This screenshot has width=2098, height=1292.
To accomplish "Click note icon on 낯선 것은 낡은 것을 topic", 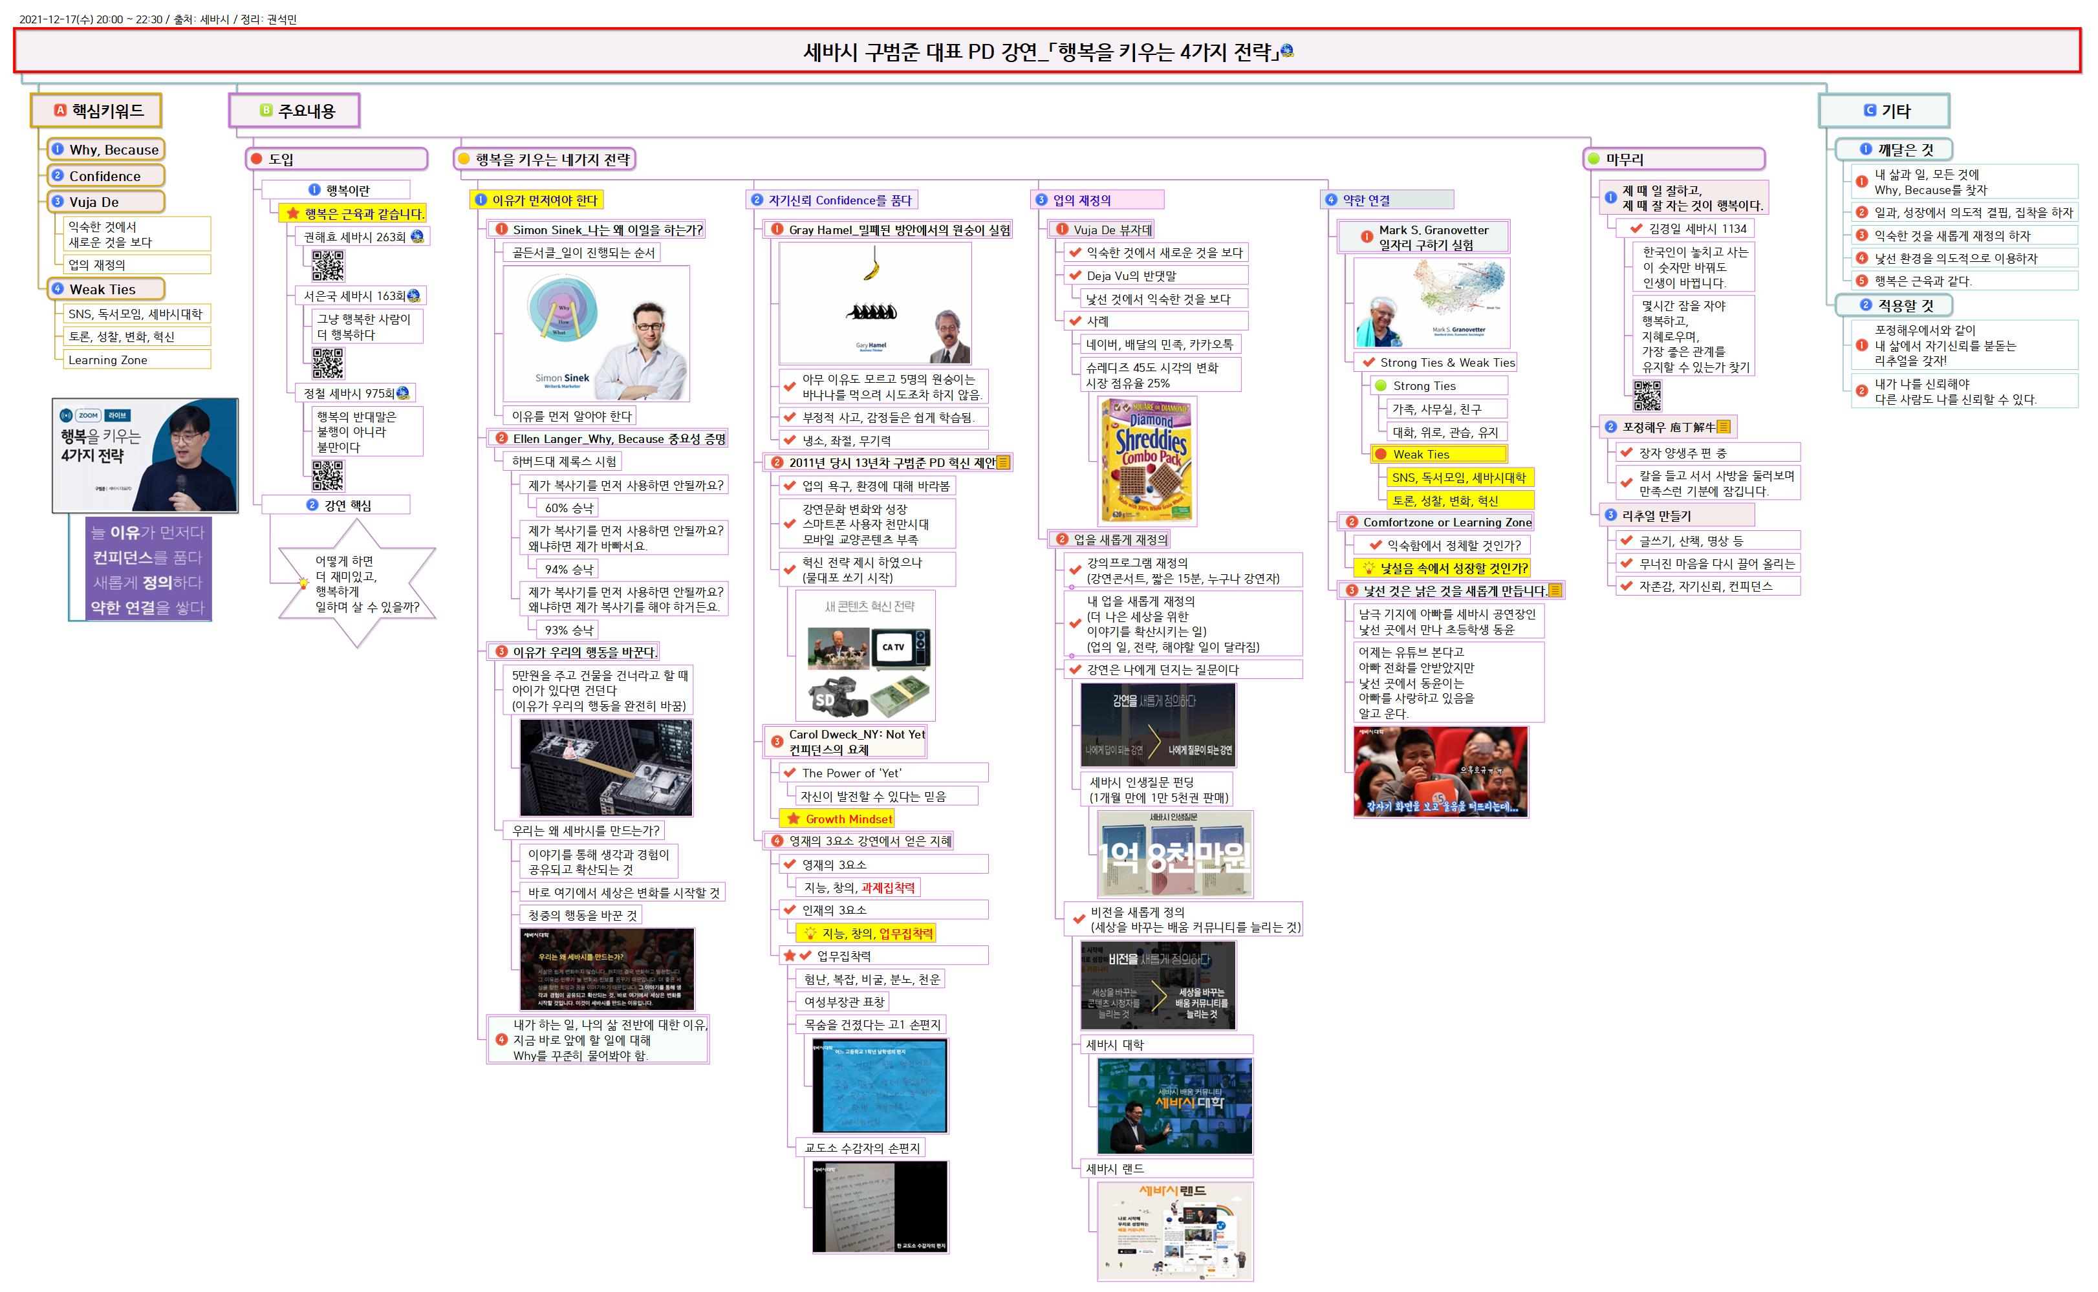I will [1555, 590].
